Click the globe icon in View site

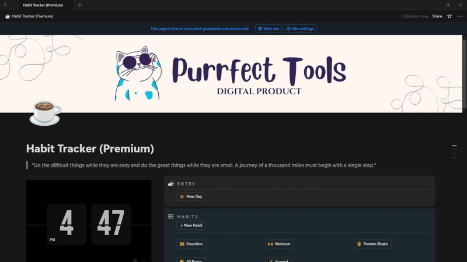click(260, 29)
